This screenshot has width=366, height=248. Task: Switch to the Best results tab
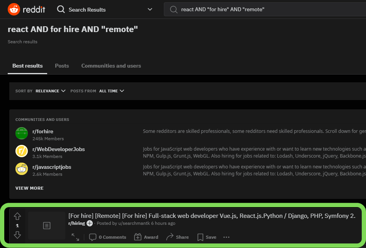(27, 66)
